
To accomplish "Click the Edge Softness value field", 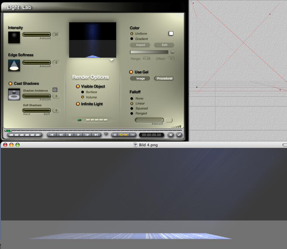I will click(x=56, y=62).
